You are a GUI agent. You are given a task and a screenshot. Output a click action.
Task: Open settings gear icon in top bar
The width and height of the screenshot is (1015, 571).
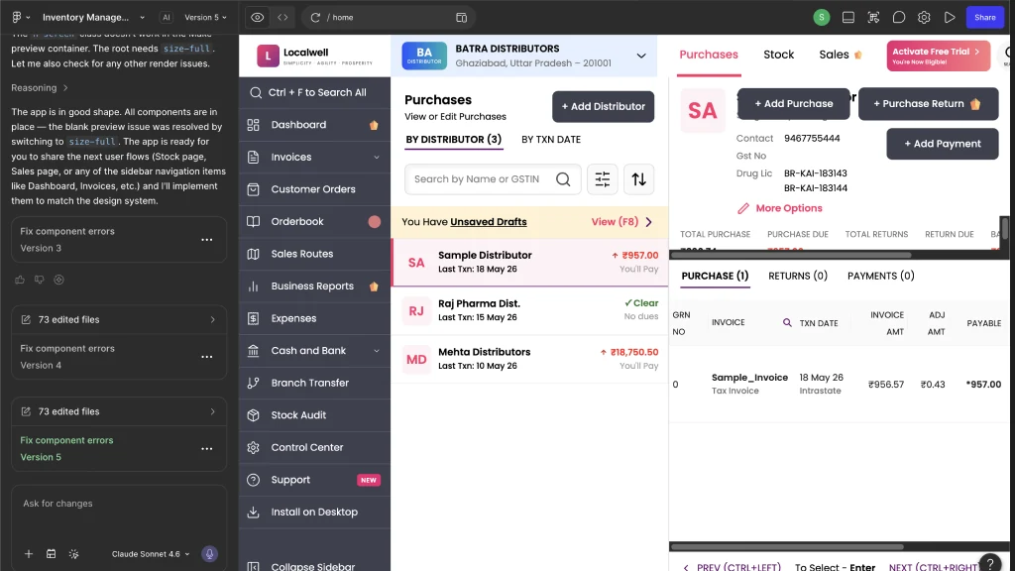(x=924, y=18)
